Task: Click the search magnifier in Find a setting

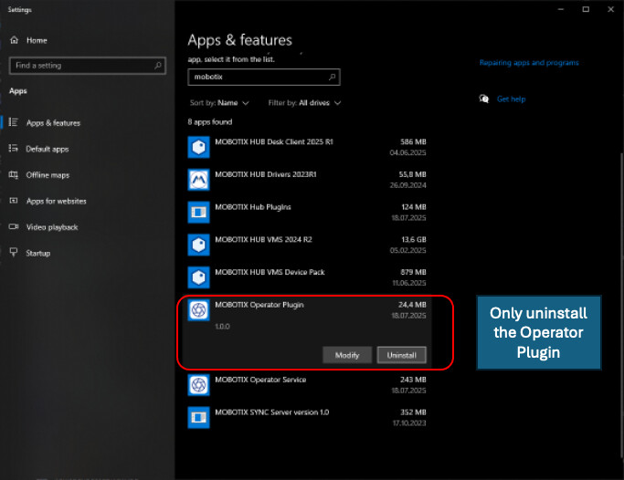Action: point(158,65)
